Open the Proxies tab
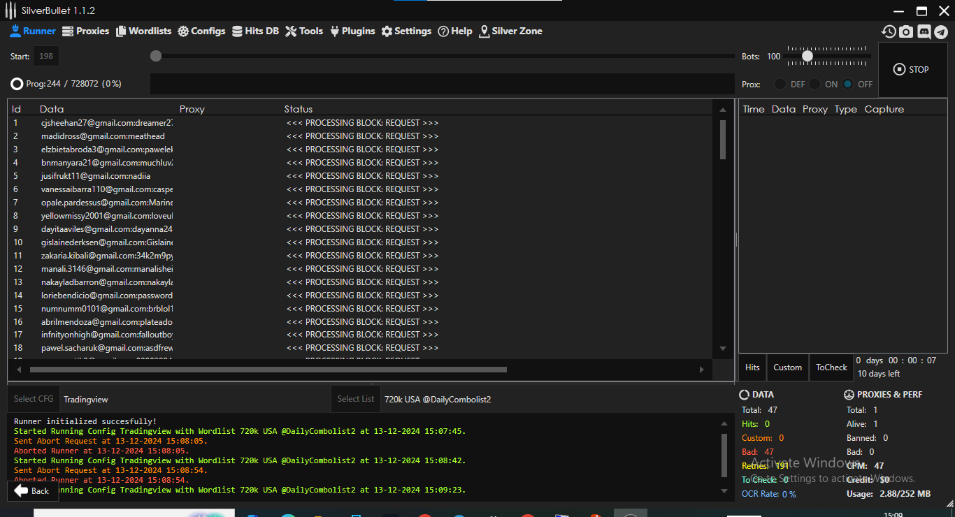 [x=86, y=31]
